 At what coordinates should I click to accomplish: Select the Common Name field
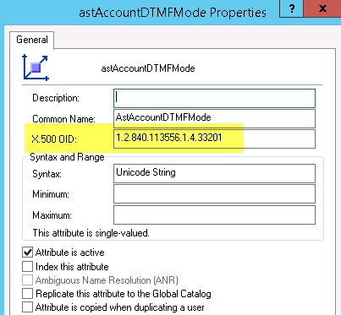[x=214, y=118]
